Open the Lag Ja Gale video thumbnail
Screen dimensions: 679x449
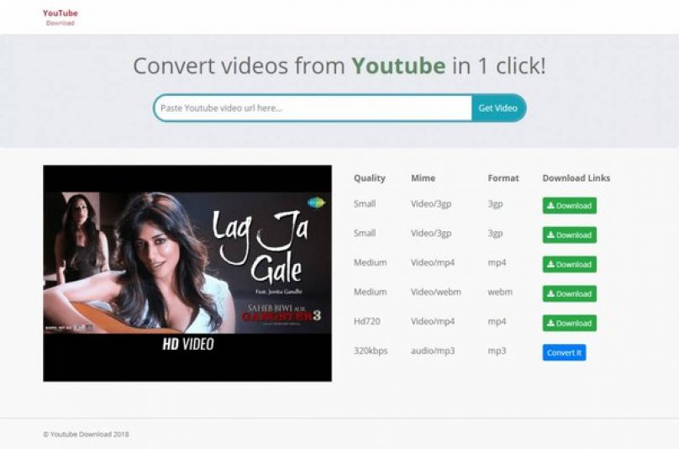point(187,273)
